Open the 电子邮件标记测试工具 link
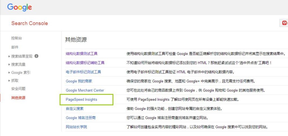The width and height of the screenshot is (288, 136). [x=83, y=72]
